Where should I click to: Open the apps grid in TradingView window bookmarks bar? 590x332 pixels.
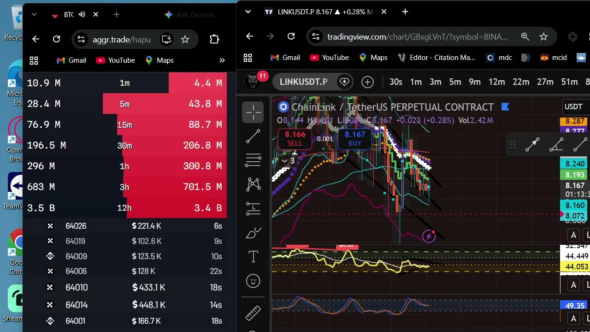pos(248,58)
